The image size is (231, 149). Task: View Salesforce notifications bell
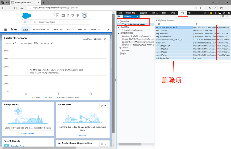[x=78, y=15]
